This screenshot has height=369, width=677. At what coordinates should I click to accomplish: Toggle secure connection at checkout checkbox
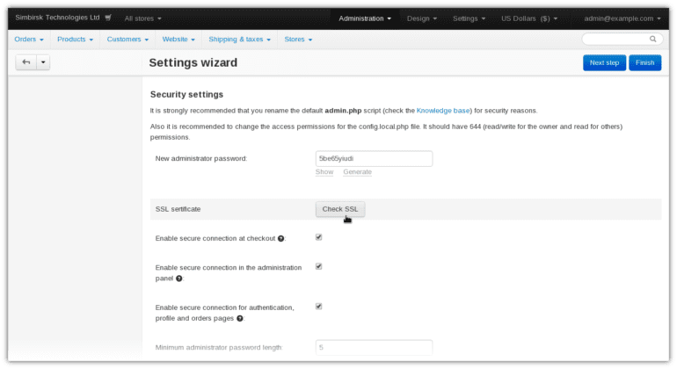click(318, 237)
